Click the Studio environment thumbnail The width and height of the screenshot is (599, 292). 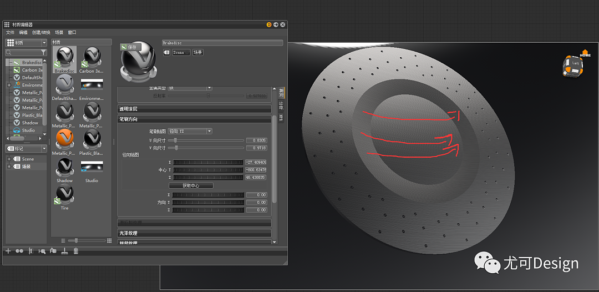[x=92, y=167]
